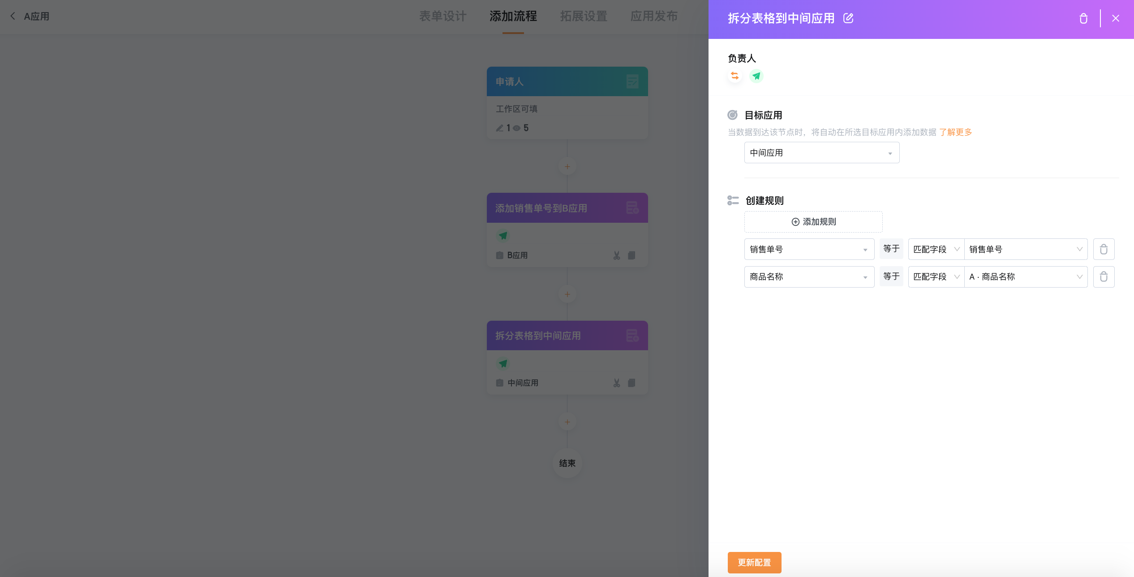1134x577 pixels.
Task: Click the pencil edit count icon on 申请人
Action: (x=500, y=128)
